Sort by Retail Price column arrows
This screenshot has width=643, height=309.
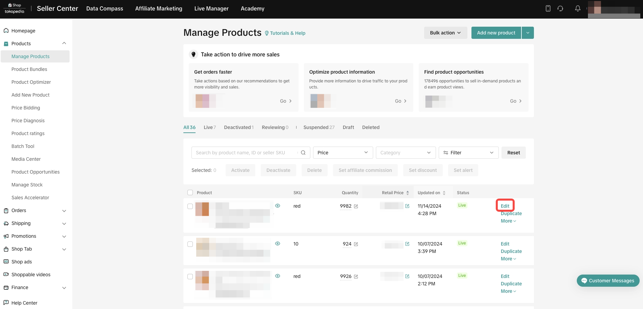point(408,193)
